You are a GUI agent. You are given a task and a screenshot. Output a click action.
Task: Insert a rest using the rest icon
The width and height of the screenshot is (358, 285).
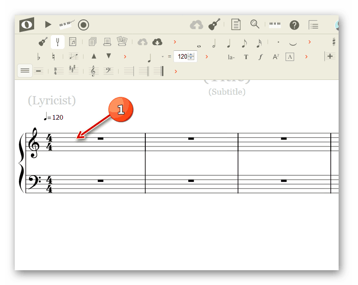pyautogui.click(x=39, y=71)
